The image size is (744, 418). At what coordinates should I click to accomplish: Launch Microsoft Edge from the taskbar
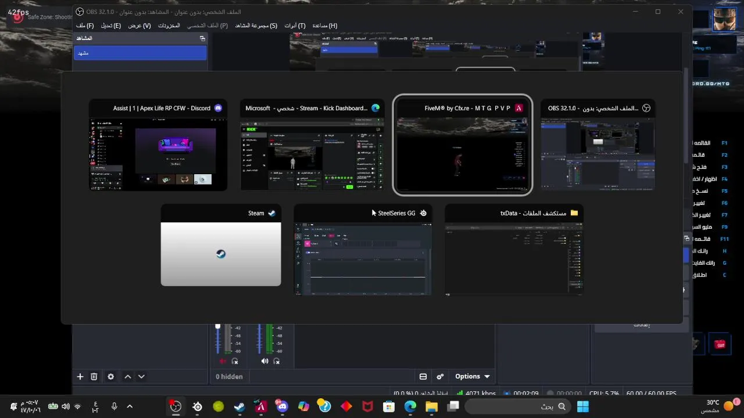(x=410, y=406)
